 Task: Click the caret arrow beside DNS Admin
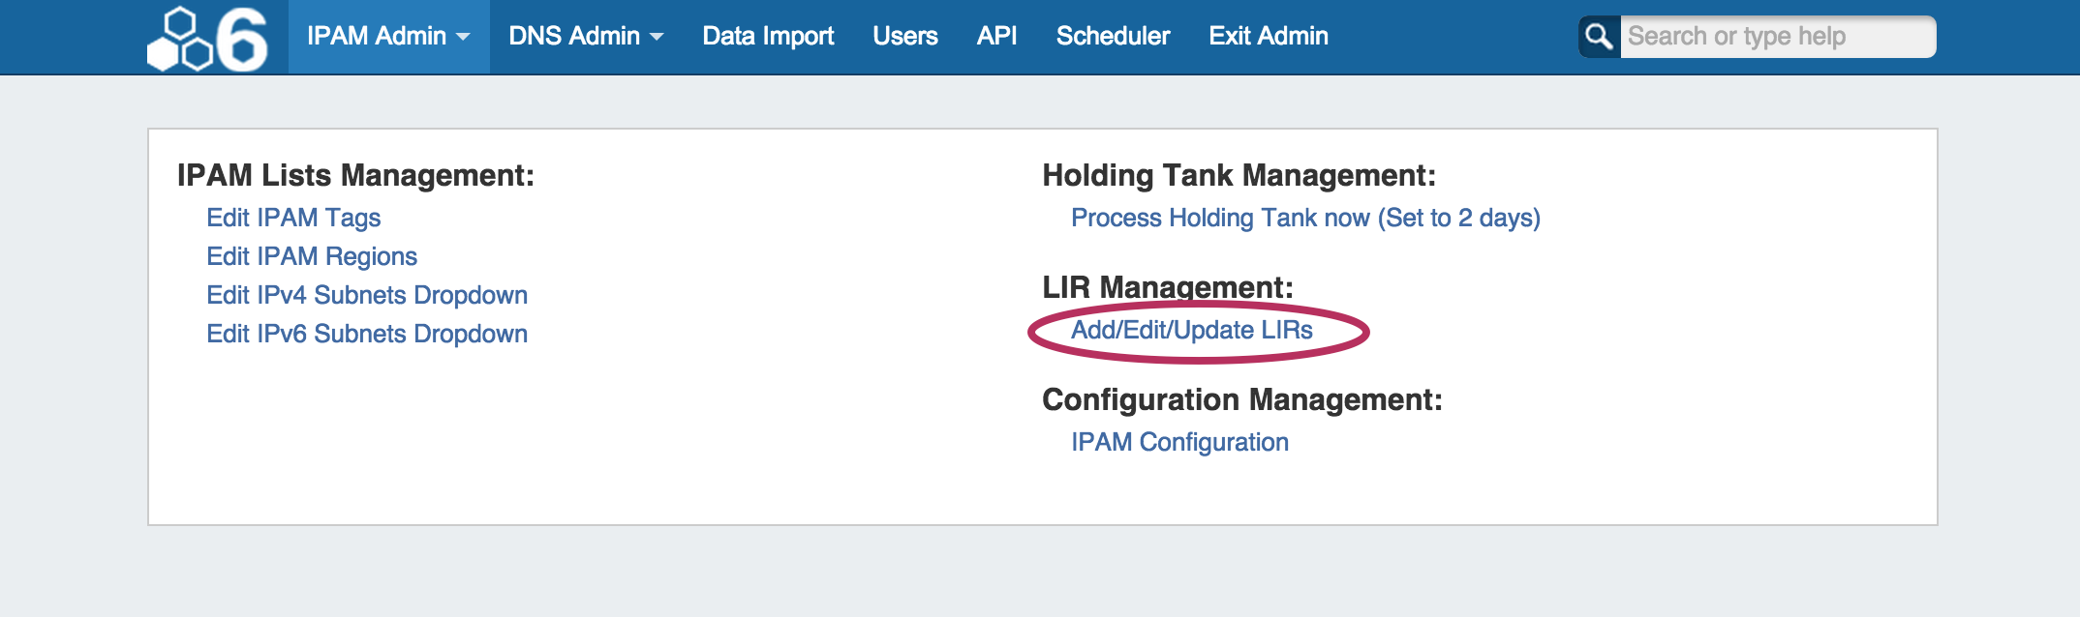coord(657,38)
